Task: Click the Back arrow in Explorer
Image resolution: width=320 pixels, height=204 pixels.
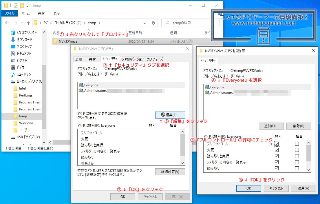Action: click(7, 23)
